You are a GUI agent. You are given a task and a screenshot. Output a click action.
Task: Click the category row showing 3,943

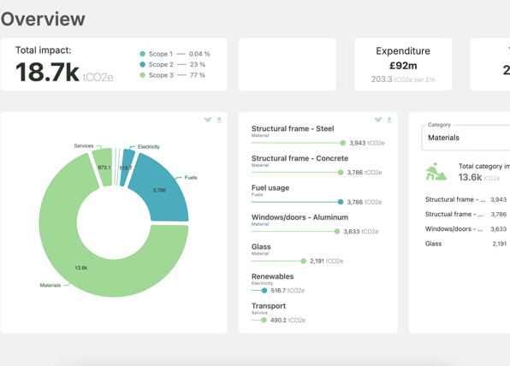point(466,199)
